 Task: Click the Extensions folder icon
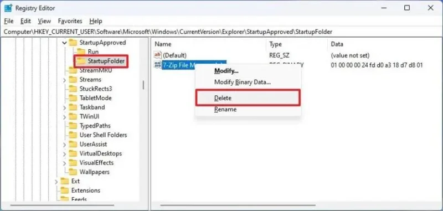(65, 191)
